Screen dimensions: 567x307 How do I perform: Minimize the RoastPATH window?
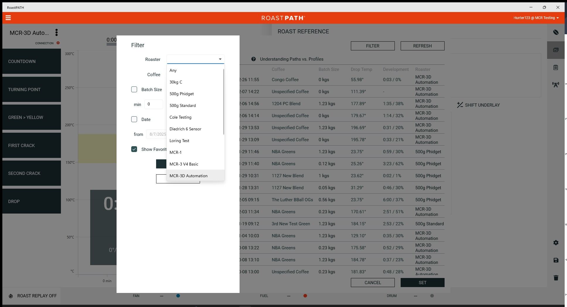[531, 7]
